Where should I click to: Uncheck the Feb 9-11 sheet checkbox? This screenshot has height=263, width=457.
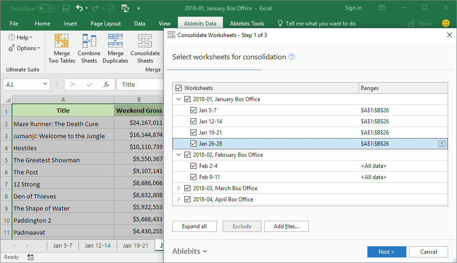click(193, 177)
